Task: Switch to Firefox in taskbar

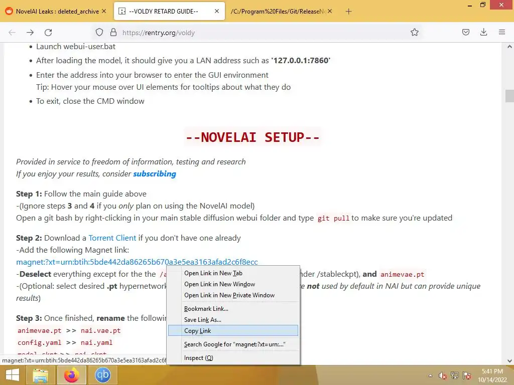Action: (x=72, y=375)
